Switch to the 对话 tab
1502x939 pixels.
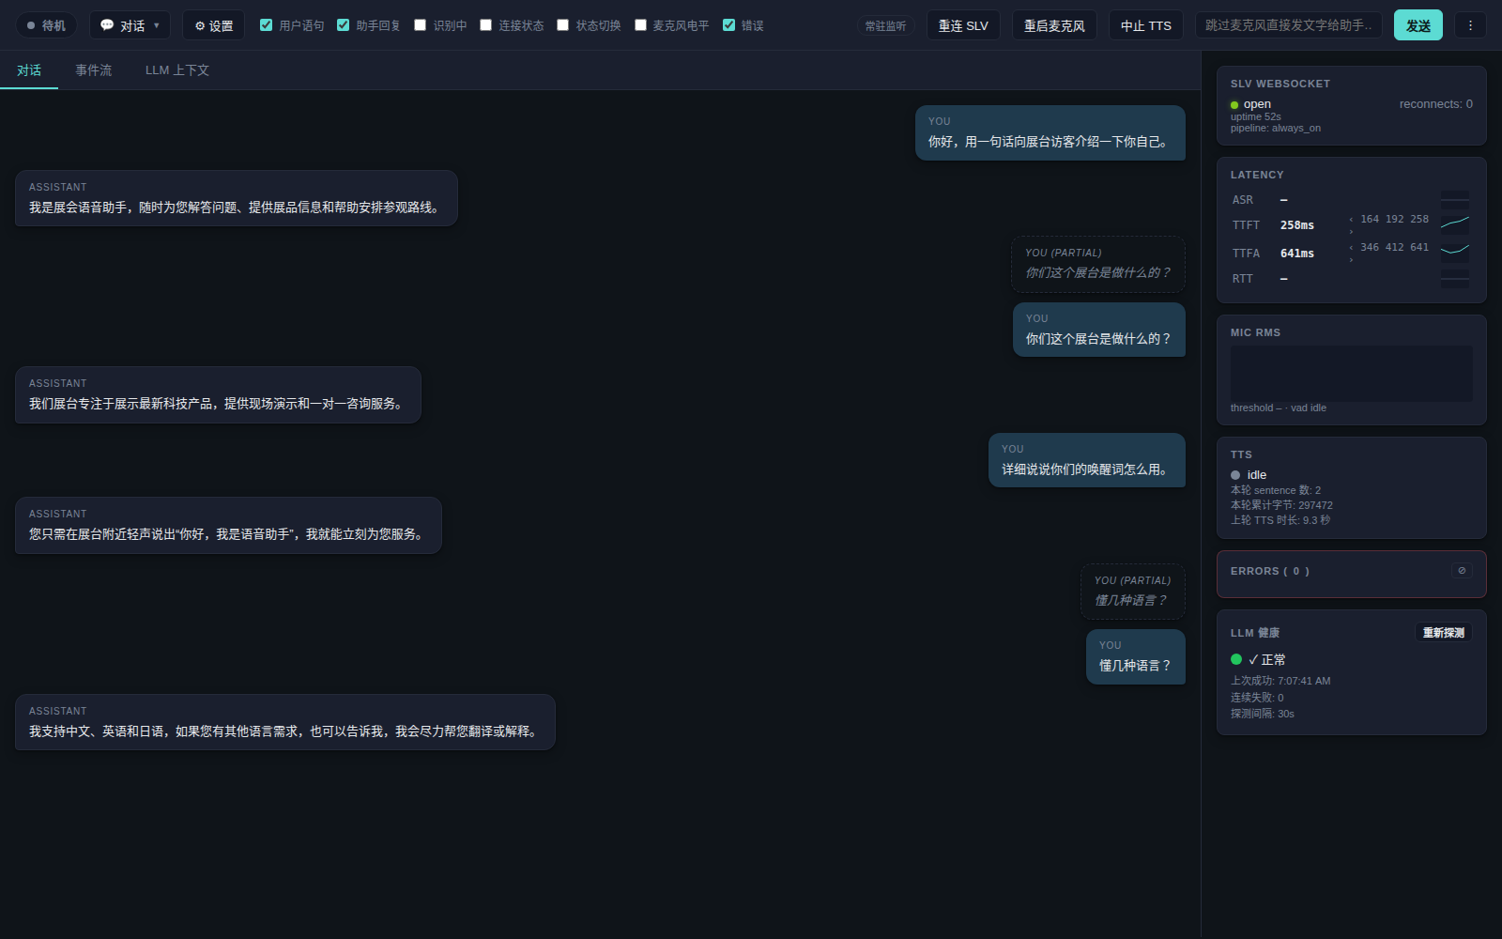click(29, 70)
